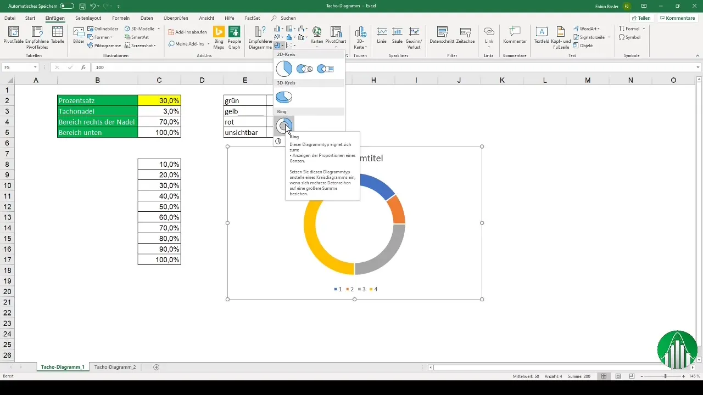Expand the Formen dropdown
Viewport: 703px width, 395px height.
[x=113, y=37]
